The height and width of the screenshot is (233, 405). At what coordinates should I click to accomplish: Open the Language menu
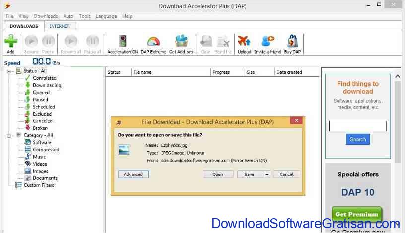click(x=106, y=16)
